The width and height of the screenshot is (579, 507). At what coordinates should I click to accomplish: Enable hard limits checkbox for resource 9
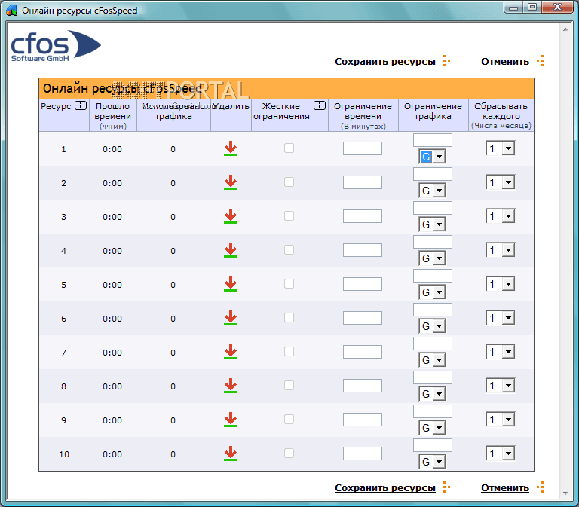pos(289,420)
